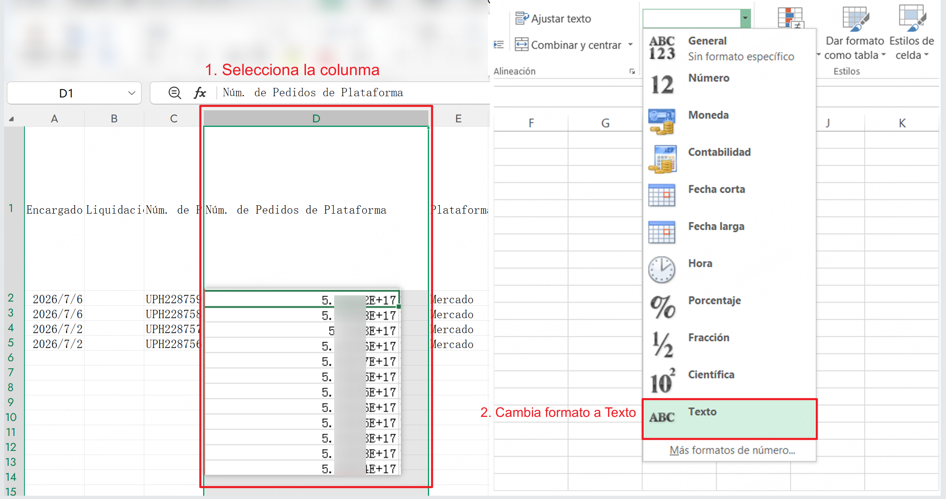Screen dimensions: 946x499
Task: Click the fx insert function icon
Action: pyautogui.click(x=200, y=92)
